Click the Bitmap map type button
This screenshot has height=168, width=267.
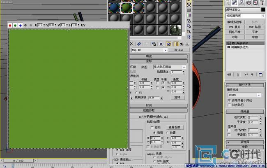coord(179,50)
